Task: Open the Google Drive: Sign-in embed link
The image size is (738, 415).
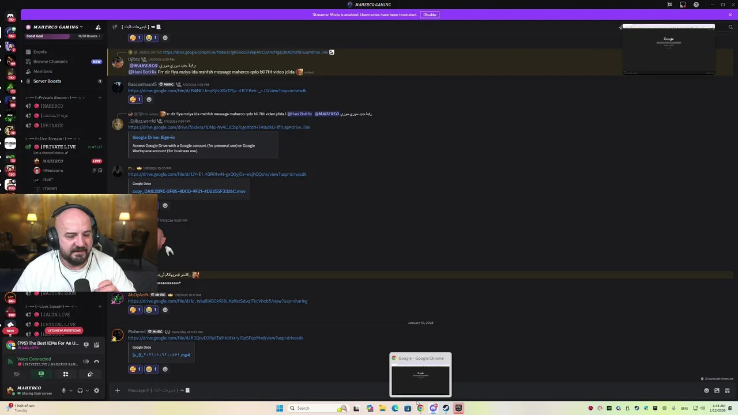Action: click(x=153, y=137)
